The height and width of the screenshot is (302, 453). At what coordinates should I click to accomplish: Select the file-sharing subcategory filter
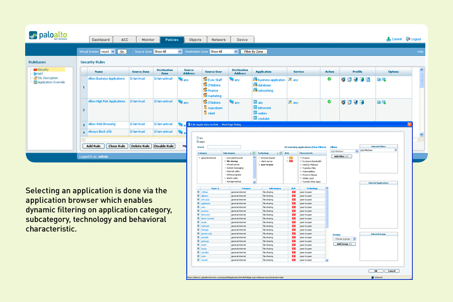pyautogui.click(x=232, y=161)
